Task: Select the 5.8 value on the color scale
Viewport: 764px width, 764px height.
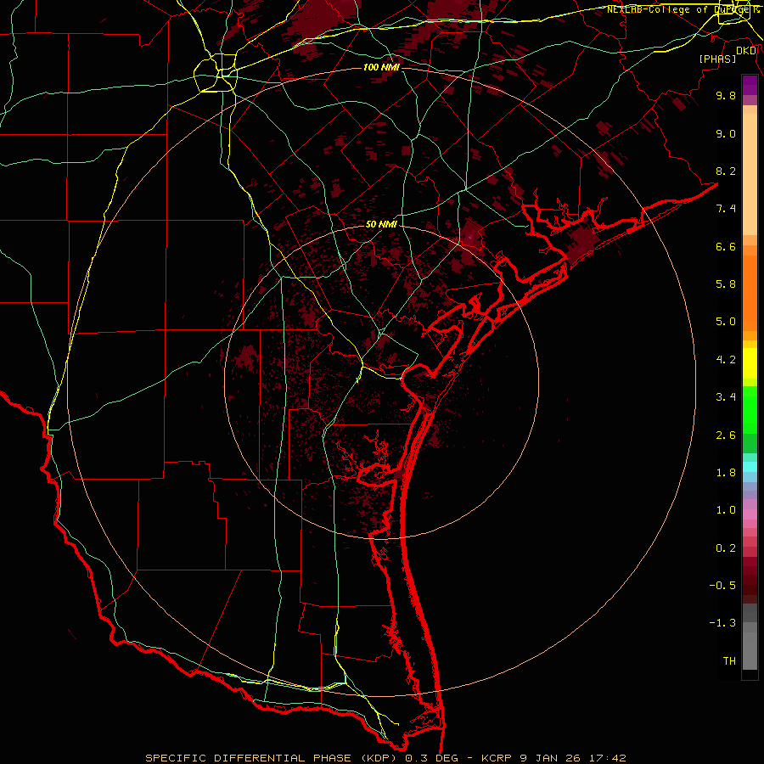Action: pyautogui.click(x=726, y=284)
